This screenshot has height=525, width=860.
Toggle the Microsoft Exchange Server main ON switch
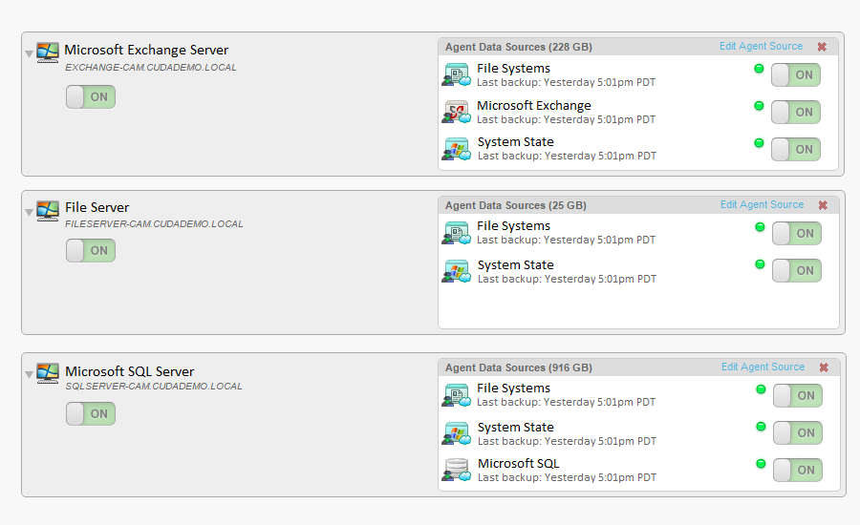click(x=91, y=96)
